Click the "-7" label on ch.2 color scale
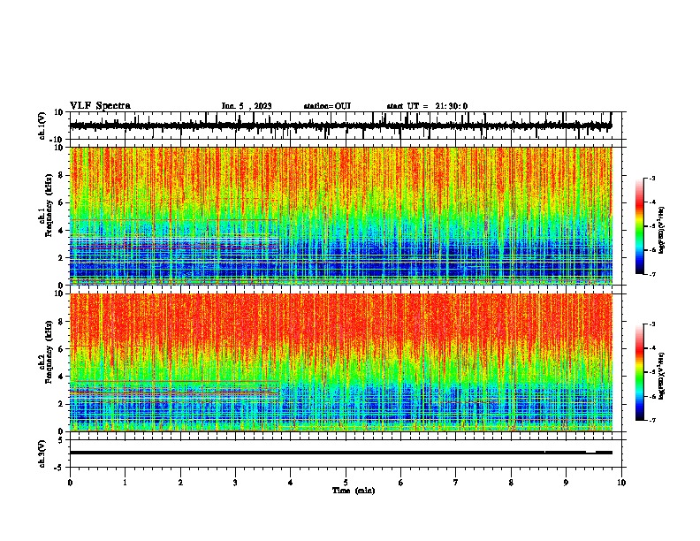Image resolution: width=700 pixels, height=541 pixels. click(x=652, y=420)
